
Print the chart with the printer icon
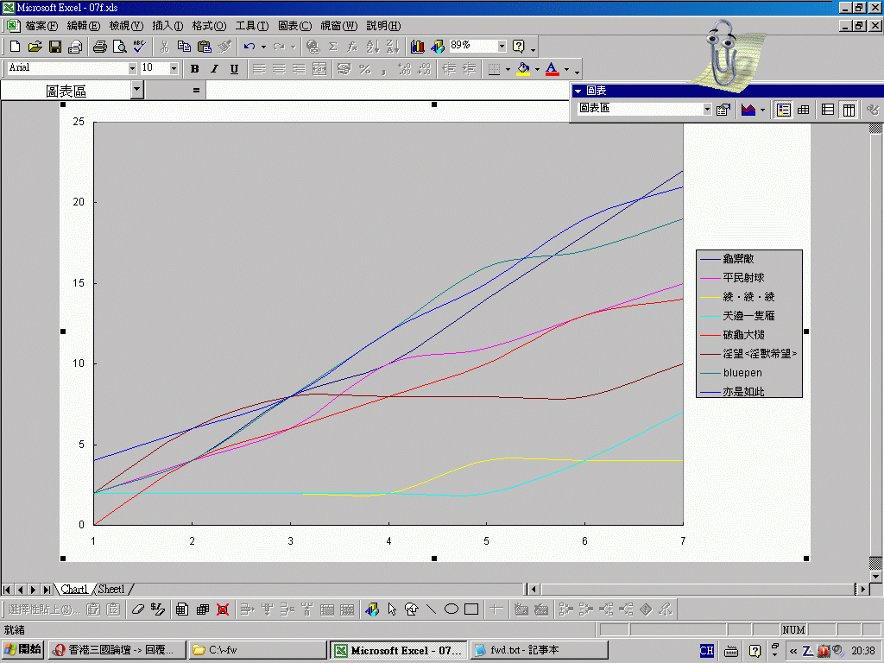[100, 47]
